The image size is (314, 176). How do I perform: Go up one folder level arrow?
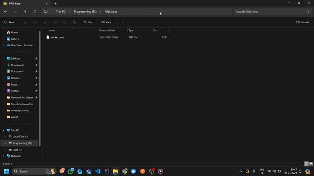pyautogui.click(x=25, y=12)
